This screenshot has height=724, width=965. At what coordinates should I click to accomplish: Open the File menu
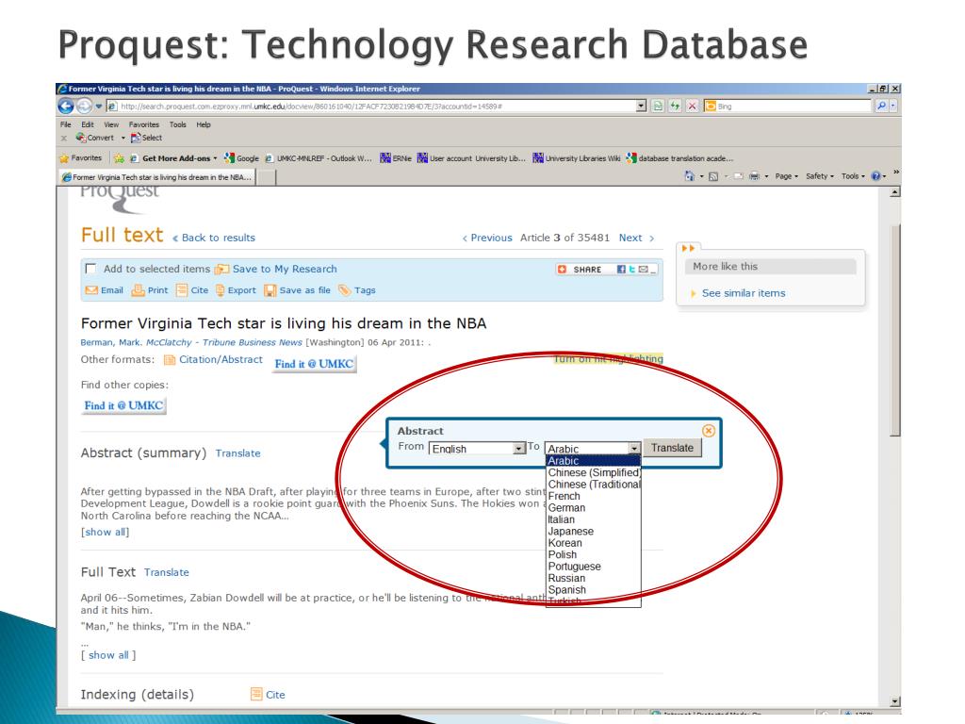(x=65, y=124)
